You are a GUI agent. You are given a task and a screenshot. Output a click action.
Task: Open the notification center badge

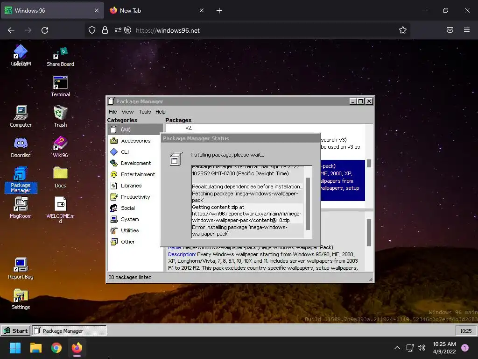point(464,348)
